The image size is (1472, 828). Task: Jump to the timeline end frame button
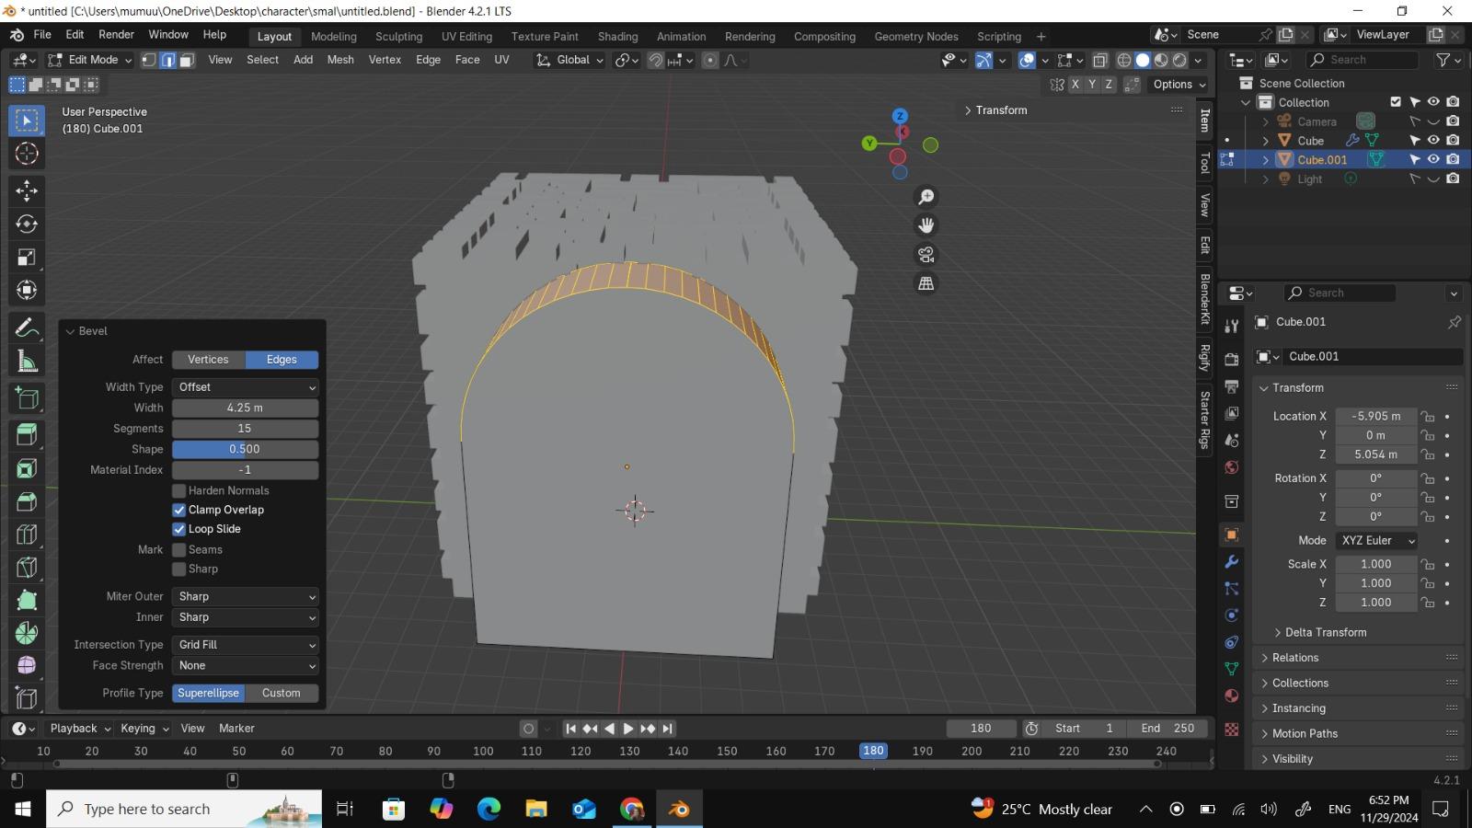(x=668, y=729)
